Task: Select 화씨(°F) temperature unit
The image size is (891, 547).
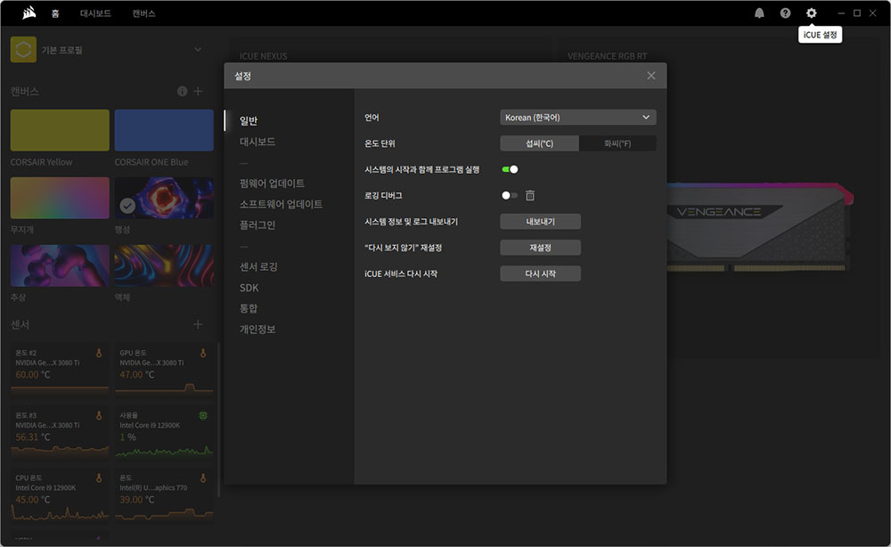Action: (x=617, y=143)
